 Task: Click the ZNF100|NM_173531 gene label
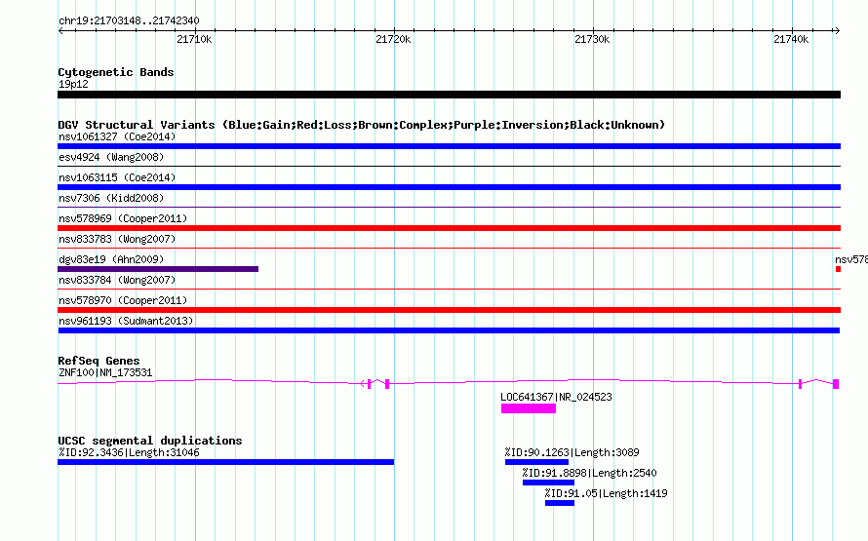[x=105, y=372]
